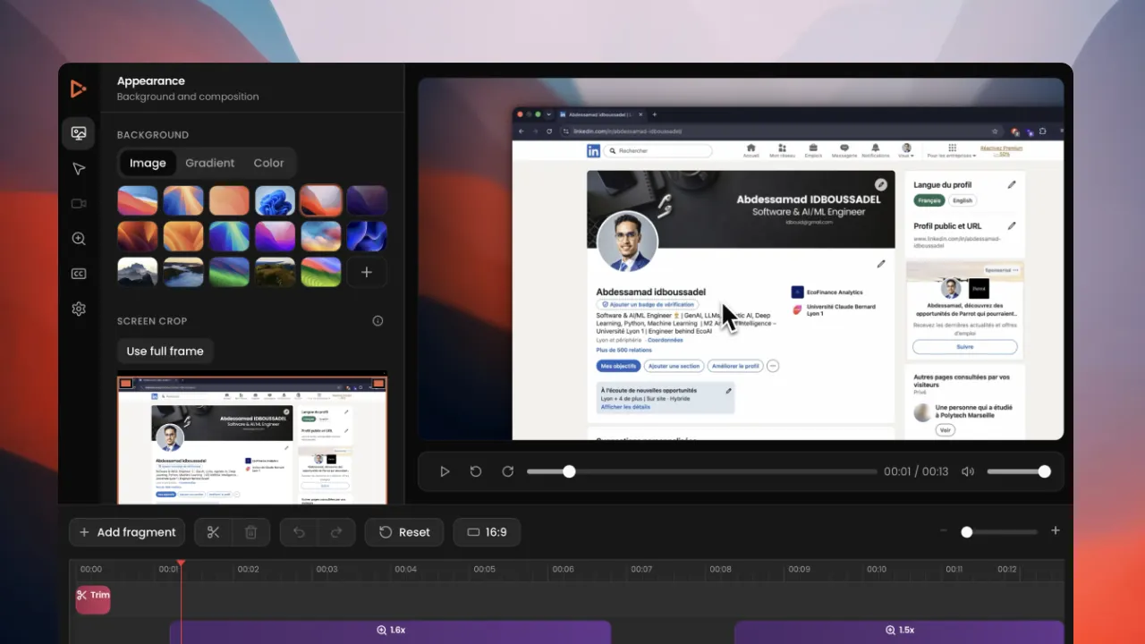Click the 00:01 / 00:13 time display
The image size is (1145, 644).
[916, 471]
